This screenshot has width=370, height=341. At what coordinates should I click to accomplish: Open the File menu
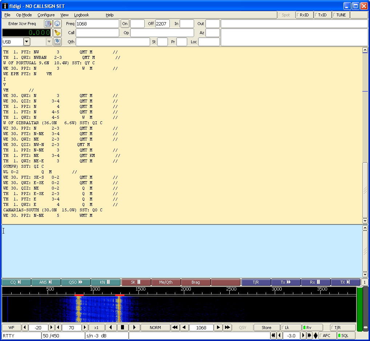pyautogui.click(x=7, y=15)
